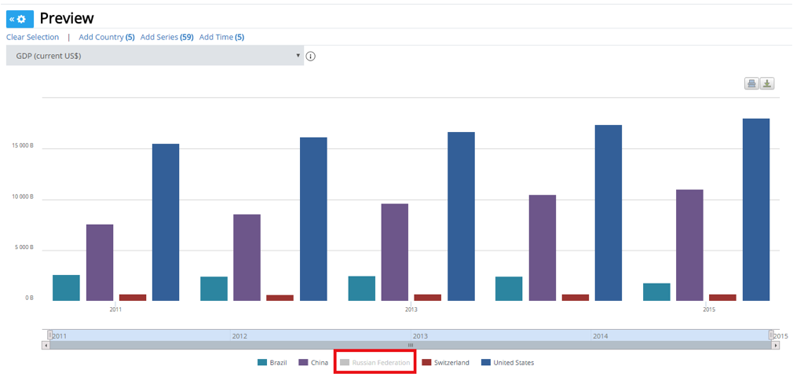Click Clear Selection link
793x377 pixels.
[32, 37]
